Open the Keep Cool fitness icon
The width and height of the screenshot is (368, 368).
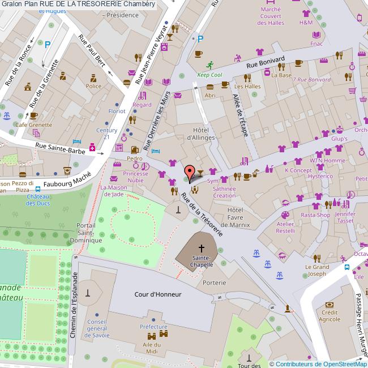pos(210,65)
